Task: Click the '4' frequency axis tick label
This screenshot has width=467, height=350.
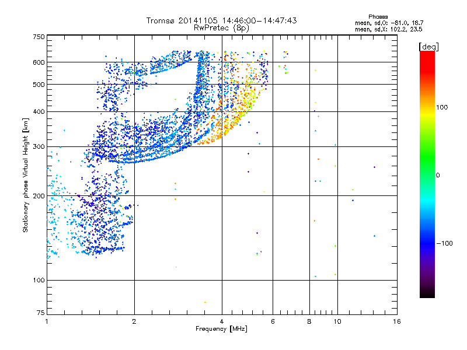Action: (x=222, y=321)
